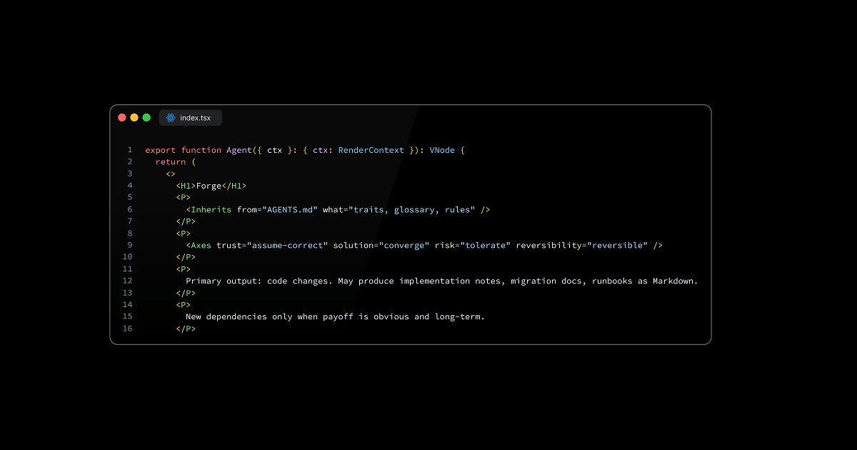Screen dimensions: 857x450
Task: Click the red close window button
Action: pos(122,117)
